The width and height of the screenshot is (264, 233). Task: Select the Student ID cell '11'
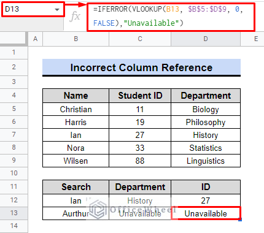click(x=140, y=109)
